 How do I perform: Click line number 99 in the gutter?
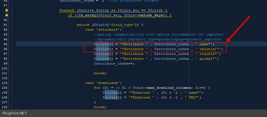pos(5,63)
